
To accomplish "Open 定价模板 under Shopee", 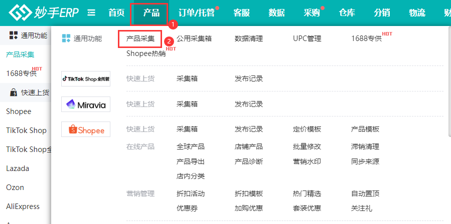I will click(307, 129).
